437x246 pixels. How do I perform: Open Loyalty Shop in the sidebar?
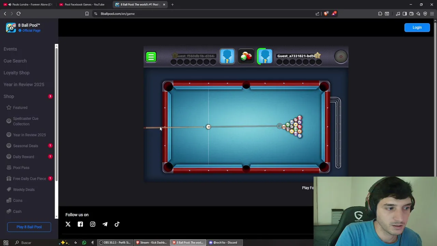[16, 73]
